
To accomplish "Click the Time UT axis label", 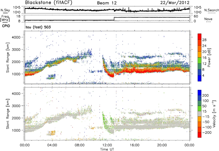I will click(107, 149).
